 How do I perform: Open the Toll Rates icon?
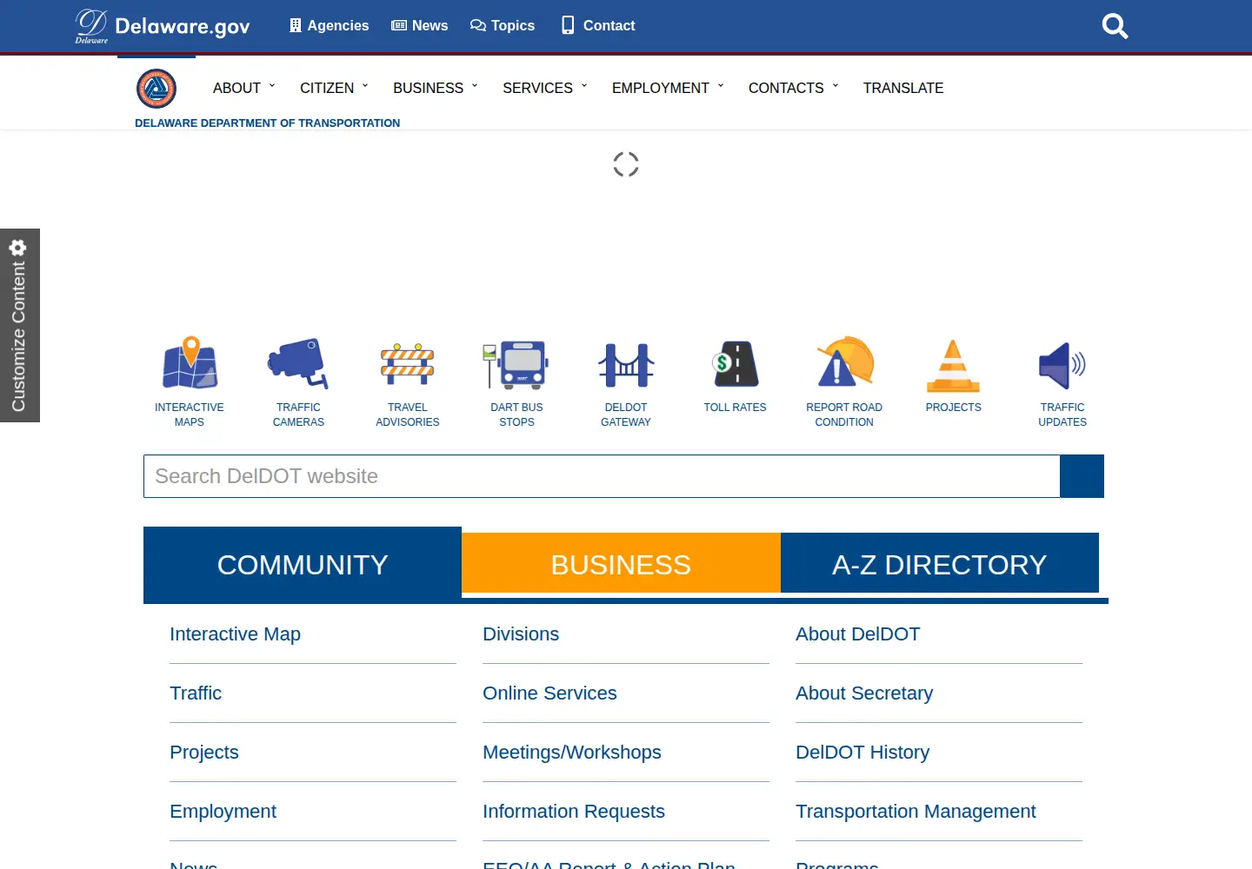click(736, 364)
